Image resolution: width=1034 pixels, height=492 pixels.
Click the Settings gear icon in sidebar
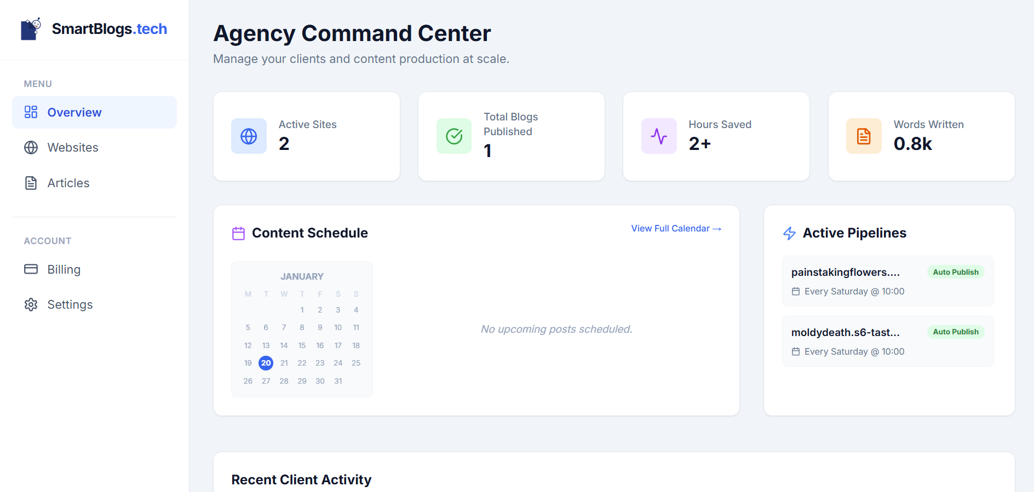click(31, 305)
